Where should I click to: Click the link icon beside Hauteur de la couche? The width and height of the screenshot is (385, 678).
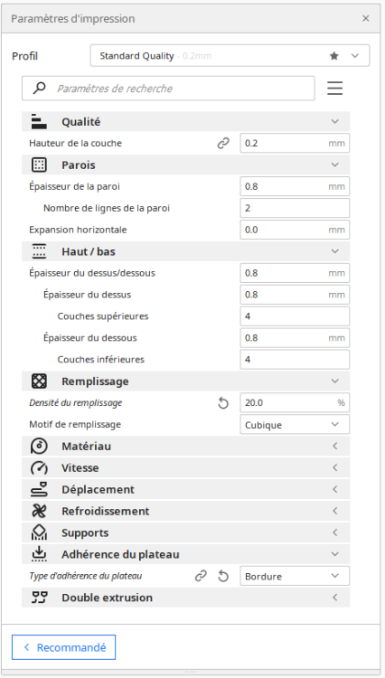(x=223, y=143)
